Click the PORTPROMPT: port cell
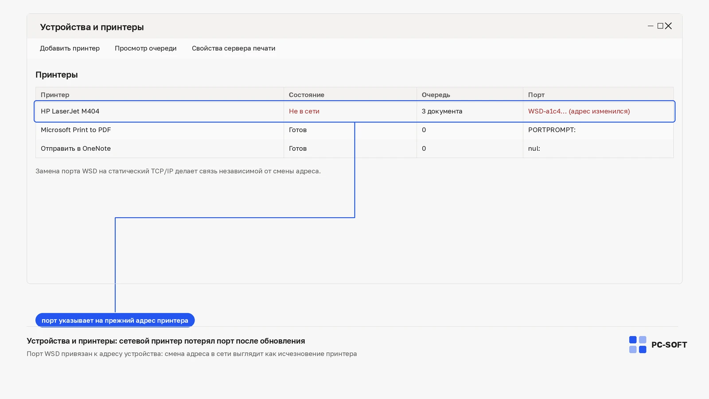 pyautogui.click(x=552, y=130)
